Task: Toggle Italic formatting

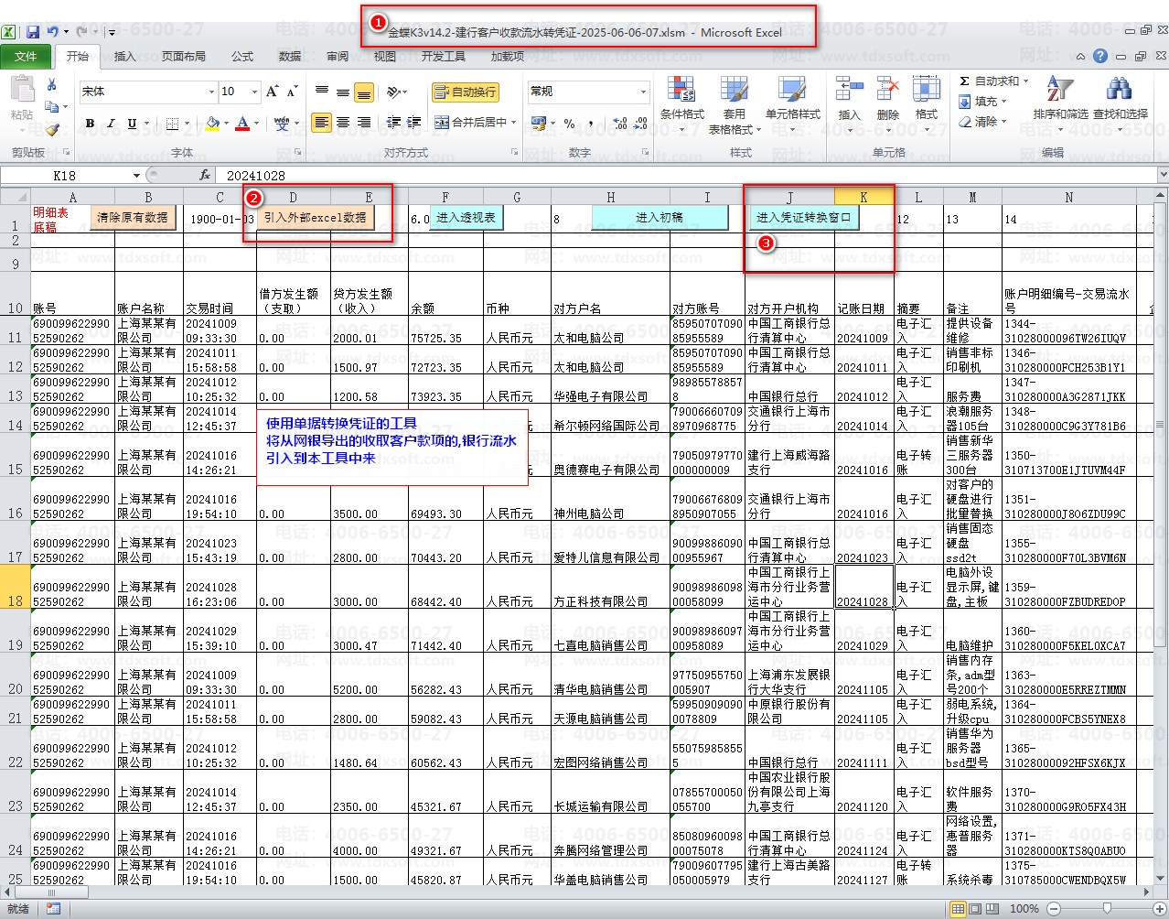Action: click(111, 124)
